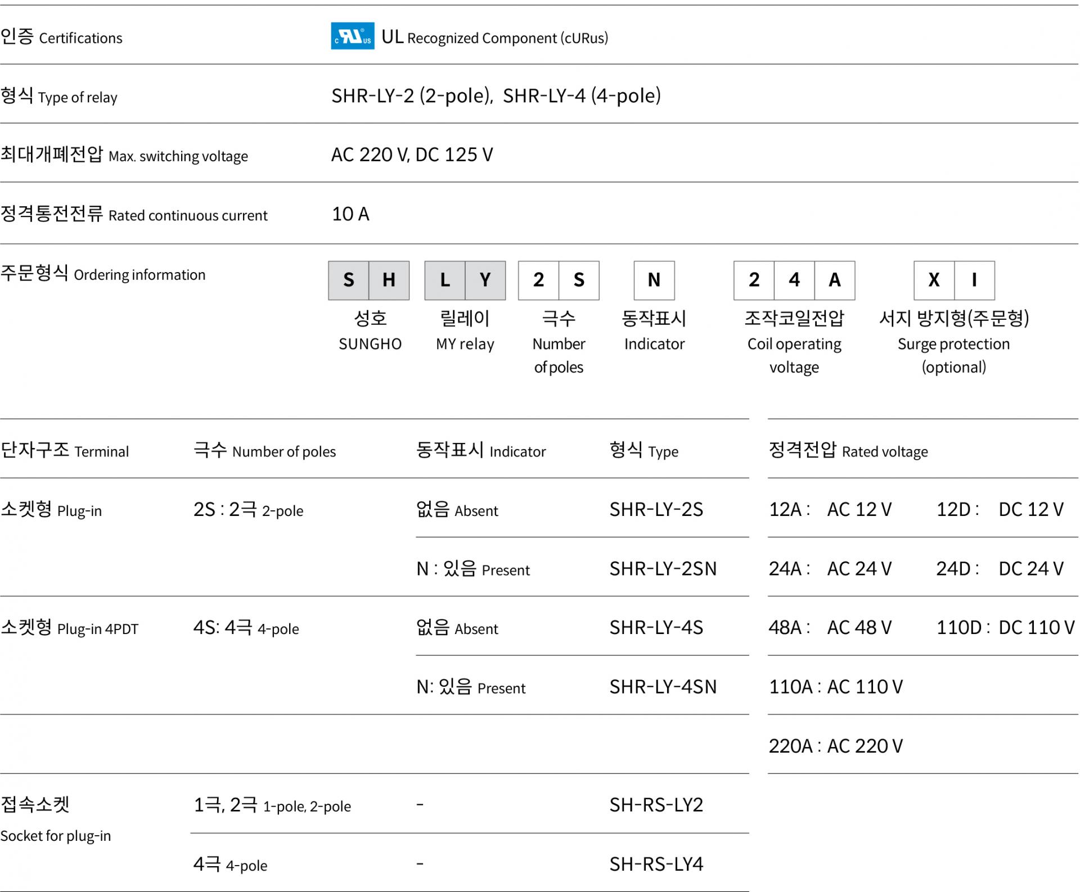This screenshot has height=892, width=1080.
Task: Click the 'Indicator' table column header
Action: 481,451
